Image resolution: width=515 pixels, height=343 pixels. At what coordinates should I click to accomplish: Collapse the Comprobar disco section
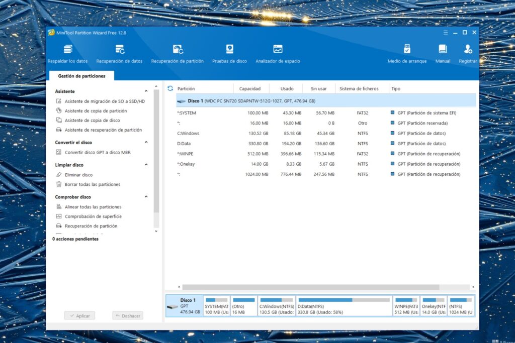coord(146,197)
